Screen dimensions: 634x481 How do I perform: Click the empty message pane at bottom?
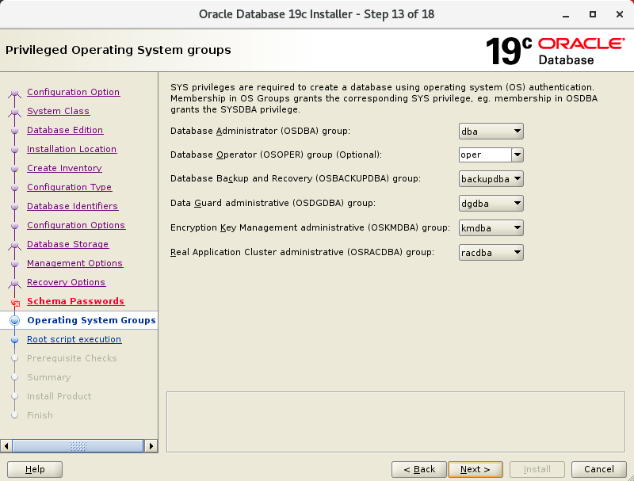coord(395,422)
